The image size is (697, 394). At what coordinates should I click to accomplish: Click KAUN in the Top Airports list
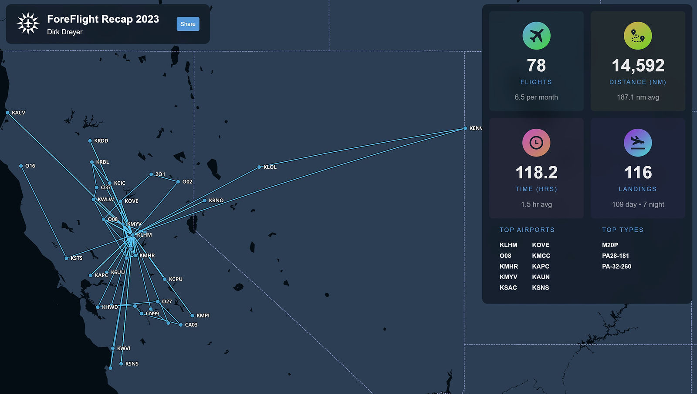click(x=541, y=277)
